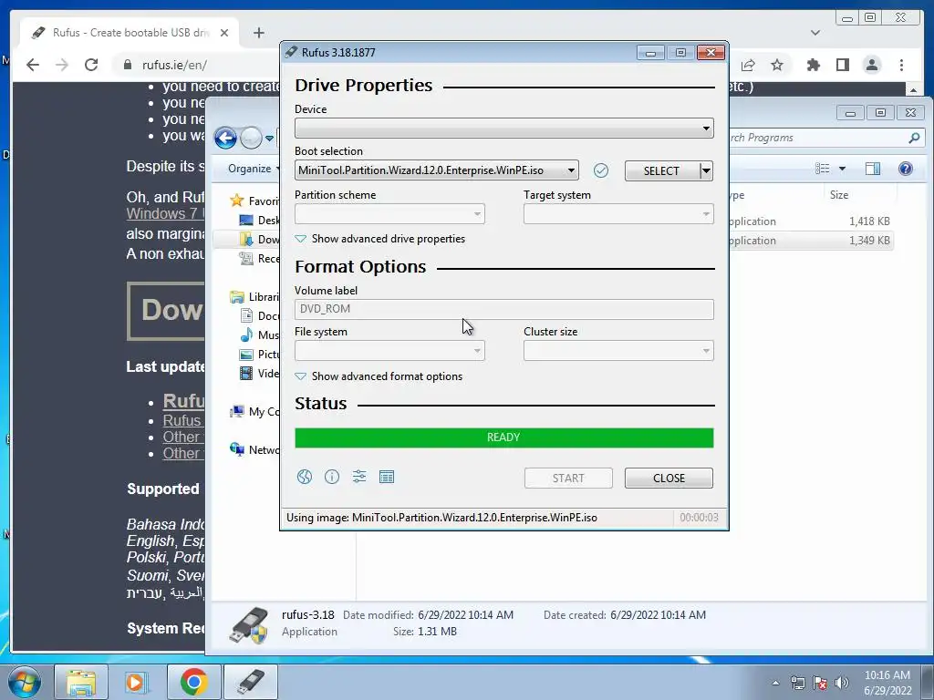Screen dimensions: 934x700
Task: Click the Rufus title bar USB icon
Action: point(291,52)
